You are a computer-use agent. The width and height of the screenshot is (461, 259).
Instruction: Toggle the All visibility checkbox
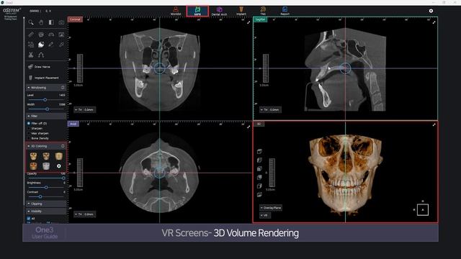(x=29, y=219)
